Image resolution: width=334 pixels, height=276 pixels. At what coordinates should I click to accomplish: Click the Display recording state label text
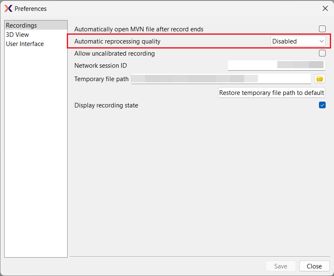[106, 105]
